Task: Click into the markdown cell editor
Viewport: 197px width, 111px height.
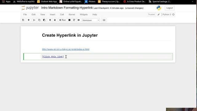Action: [x=107, y=56]
